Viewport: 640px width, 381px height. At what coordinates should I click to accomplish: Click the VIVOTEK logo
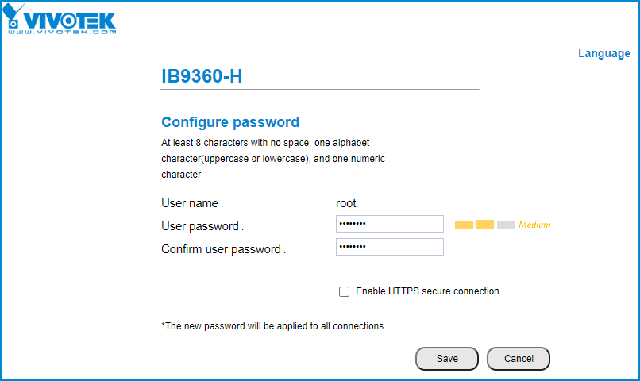tap(61, 21)
